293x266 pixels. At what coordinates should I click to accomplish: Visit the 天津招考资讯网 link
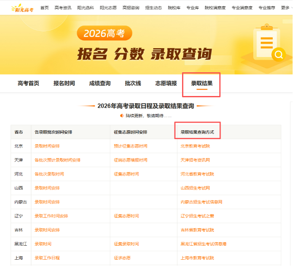(195, 160)
